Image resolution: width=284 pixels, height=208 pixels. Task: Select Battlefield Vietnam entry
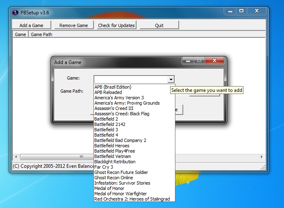tap(134, 156)
